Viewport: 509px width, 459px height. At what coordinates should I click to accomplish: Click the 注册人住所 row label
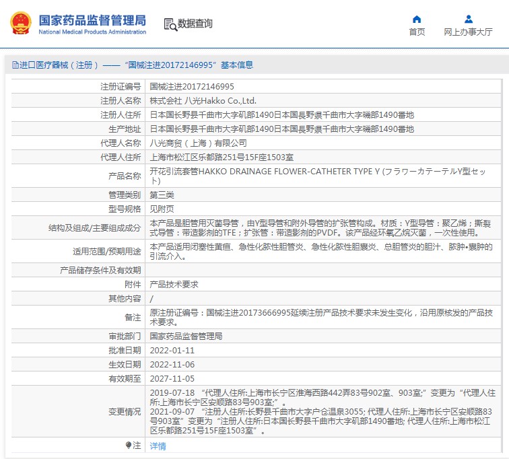(121, 115)
